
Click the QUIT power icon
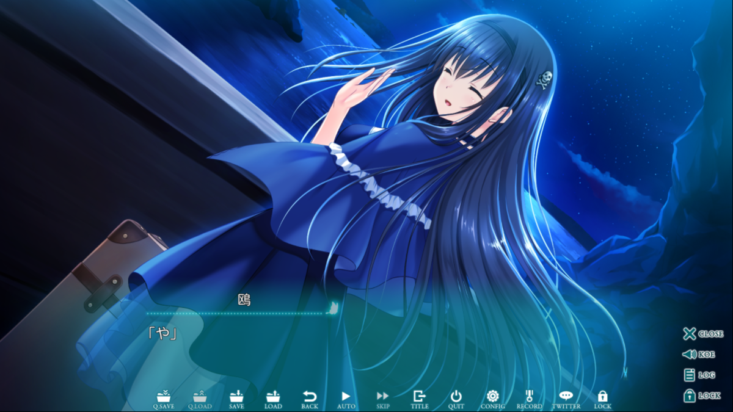pos(456,400)
